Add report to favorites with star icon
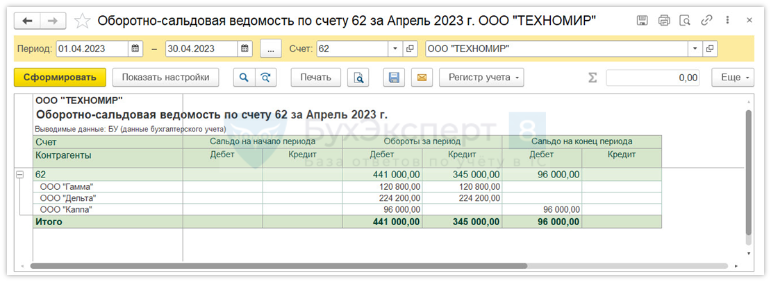This screenshot has height=282, width=771. (x=82, y=21)
